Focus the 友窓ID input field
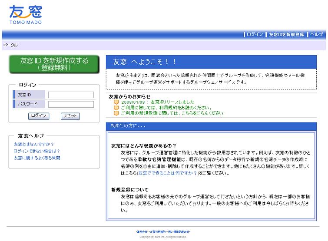The height and width of the screenshot is (241, 328). point(71,95)
